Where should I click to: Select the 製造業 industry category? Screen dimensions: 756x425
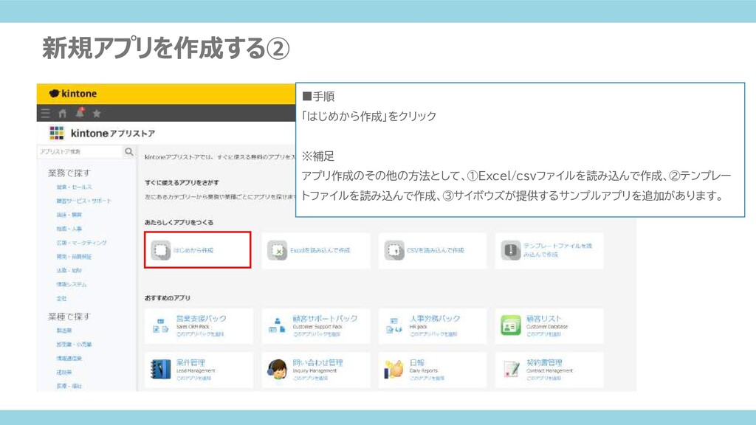tap(64, 331)
